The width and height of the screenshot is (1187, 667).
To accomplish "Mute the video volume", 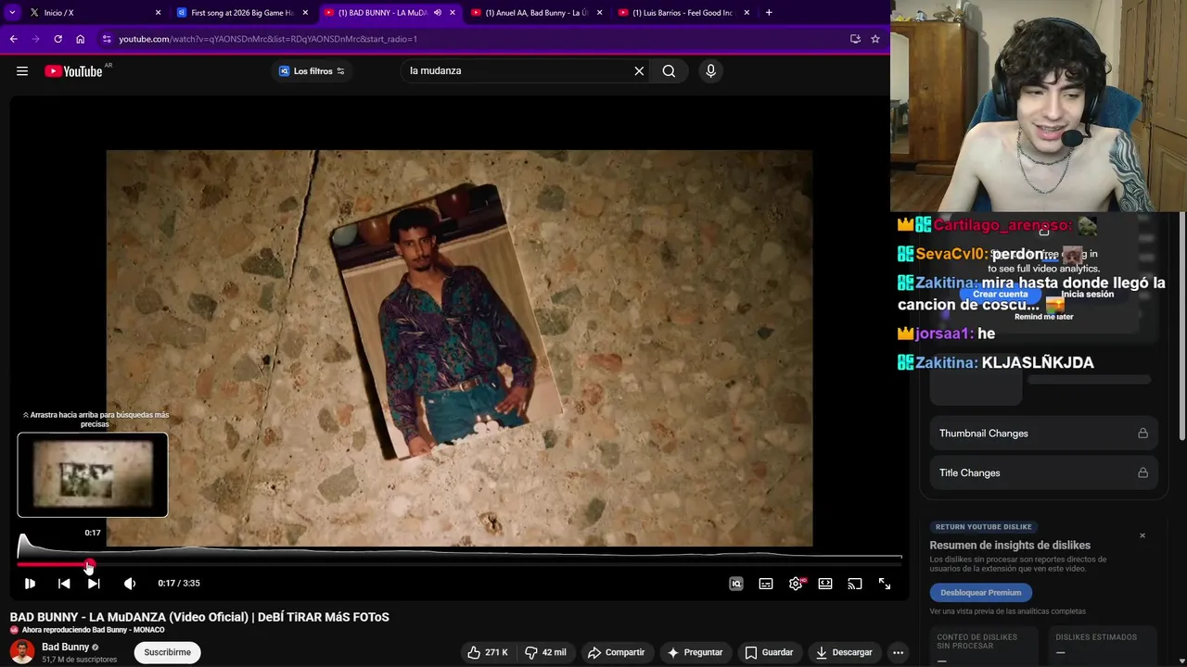I will (130, 584).
